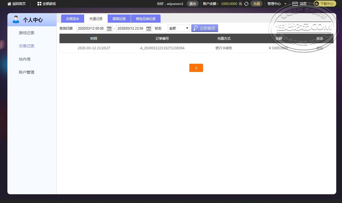Click the 返回首页 link
The width and height of the screenshot is (342, 203).
pyautogui.click(x=19, y=4)
